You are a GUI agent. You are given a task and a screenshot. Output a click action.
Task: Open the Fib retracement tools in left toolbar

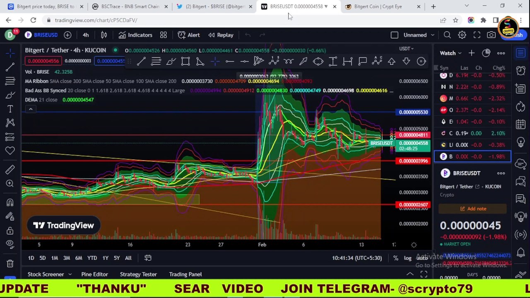point(10,81)
